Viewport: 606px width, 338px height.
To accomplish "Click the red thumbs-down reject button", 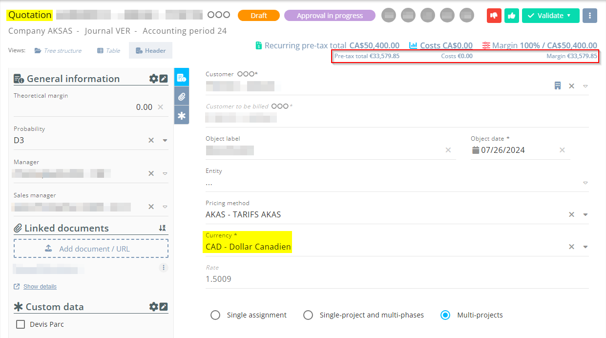I will point(494,16).
